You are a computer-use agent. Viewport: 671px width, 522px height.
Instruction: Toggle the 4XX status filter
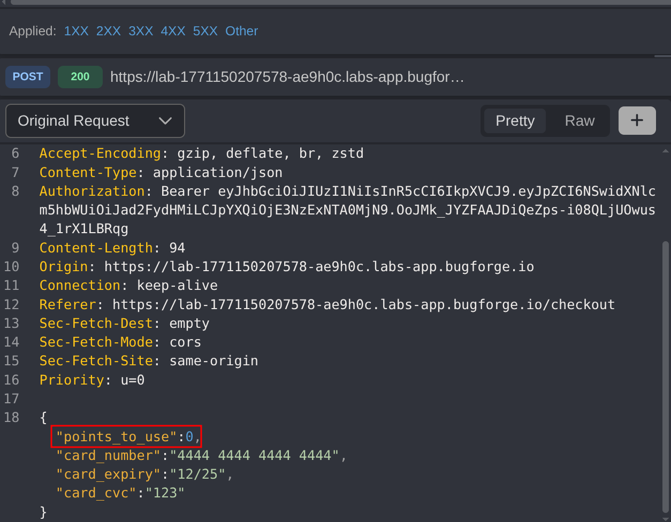tap(173, 31)
